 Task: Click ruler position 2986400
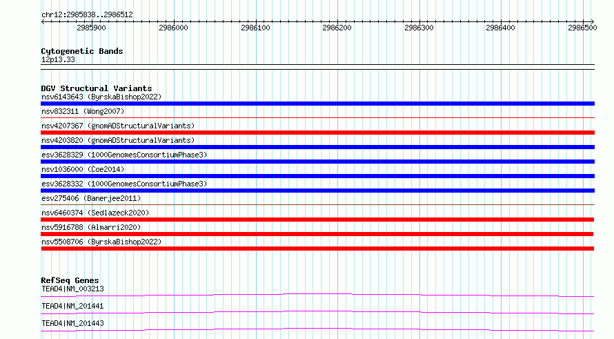click(501, 28)
